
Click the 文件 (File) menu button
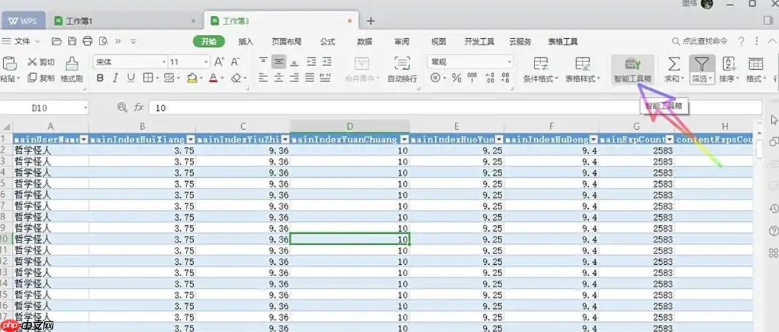[22, 41]
